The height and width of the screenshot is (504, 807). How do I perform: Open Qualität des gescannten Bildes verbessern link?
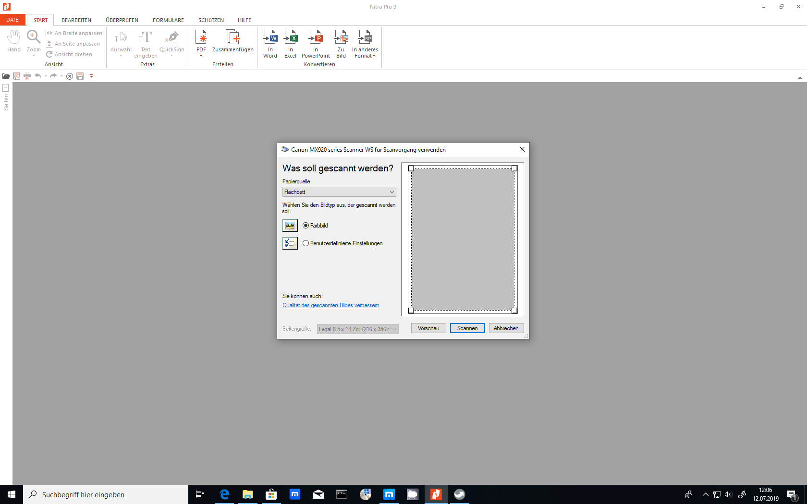[x=331, y=305]
